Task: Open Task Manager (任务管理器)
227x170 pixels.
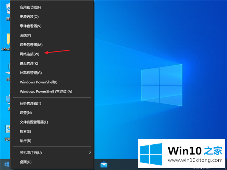Action: tap(52, 104)
